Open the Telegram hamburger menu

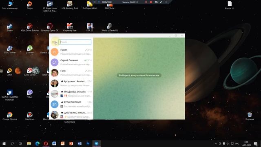54,42
